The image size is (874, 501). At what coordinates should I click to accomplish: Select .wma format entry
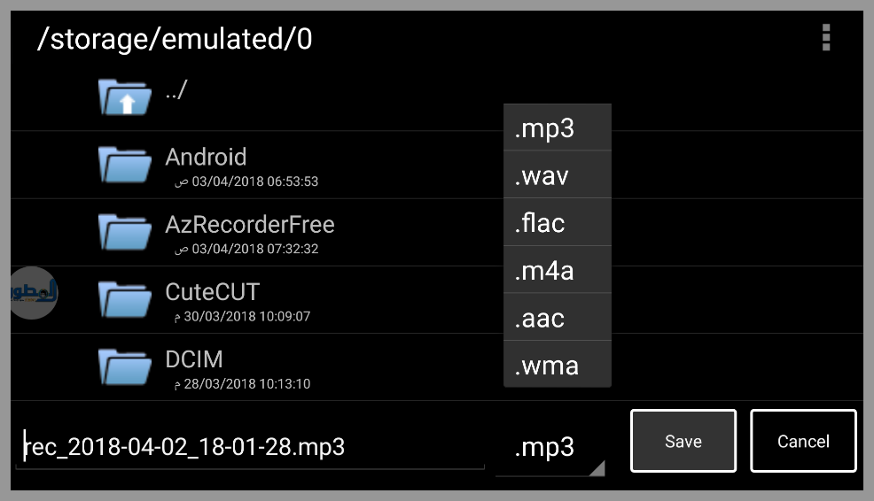557,365
